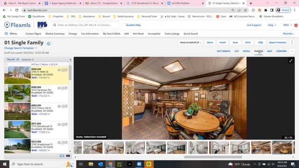Open File Explorer from the taskbar
The width and height of the screenshot is (299, 168).
tap(91, 164)
